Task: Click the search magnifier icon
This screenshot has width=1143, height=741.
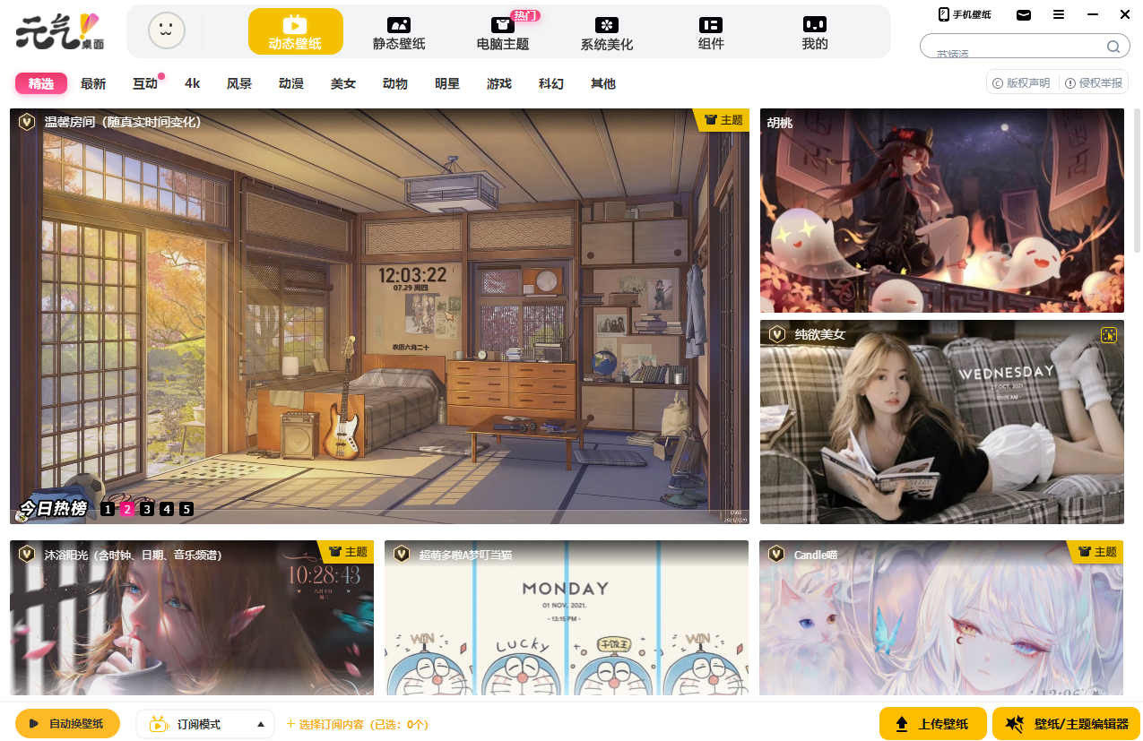Action: click(x=1113, y=47)
